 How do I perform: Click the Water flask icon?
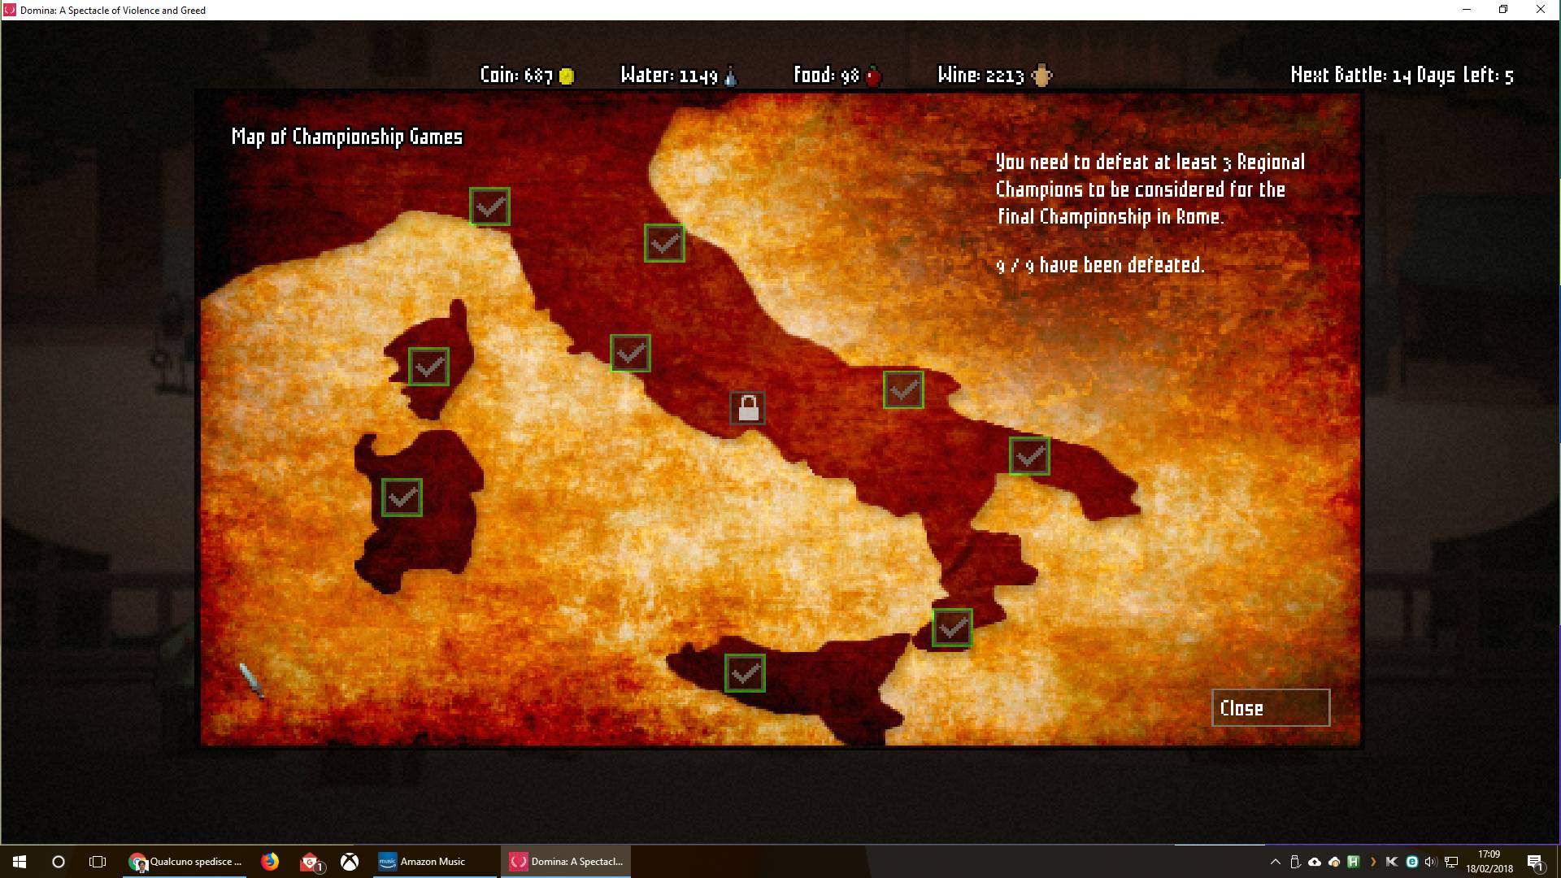(731, 75)
